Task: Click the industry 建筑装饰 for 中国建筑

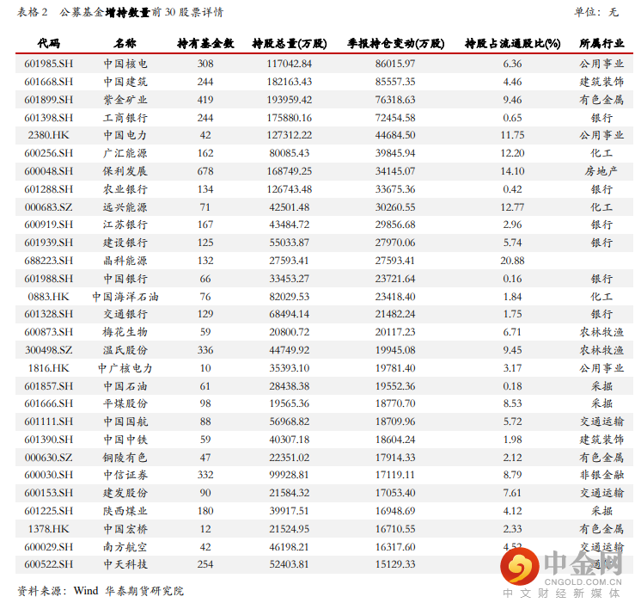Action: pos(601,82)
